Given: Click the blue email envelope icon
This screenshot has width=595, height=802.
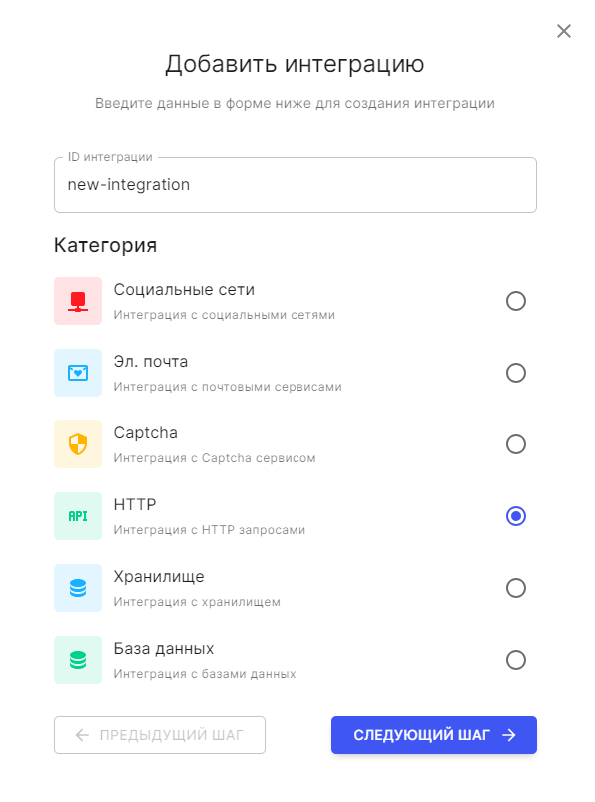Looking at the screenshot, I should click(78, 373).
